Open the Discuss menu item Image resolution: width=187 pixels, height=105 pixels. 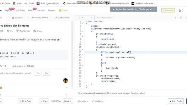pos(52,10)
